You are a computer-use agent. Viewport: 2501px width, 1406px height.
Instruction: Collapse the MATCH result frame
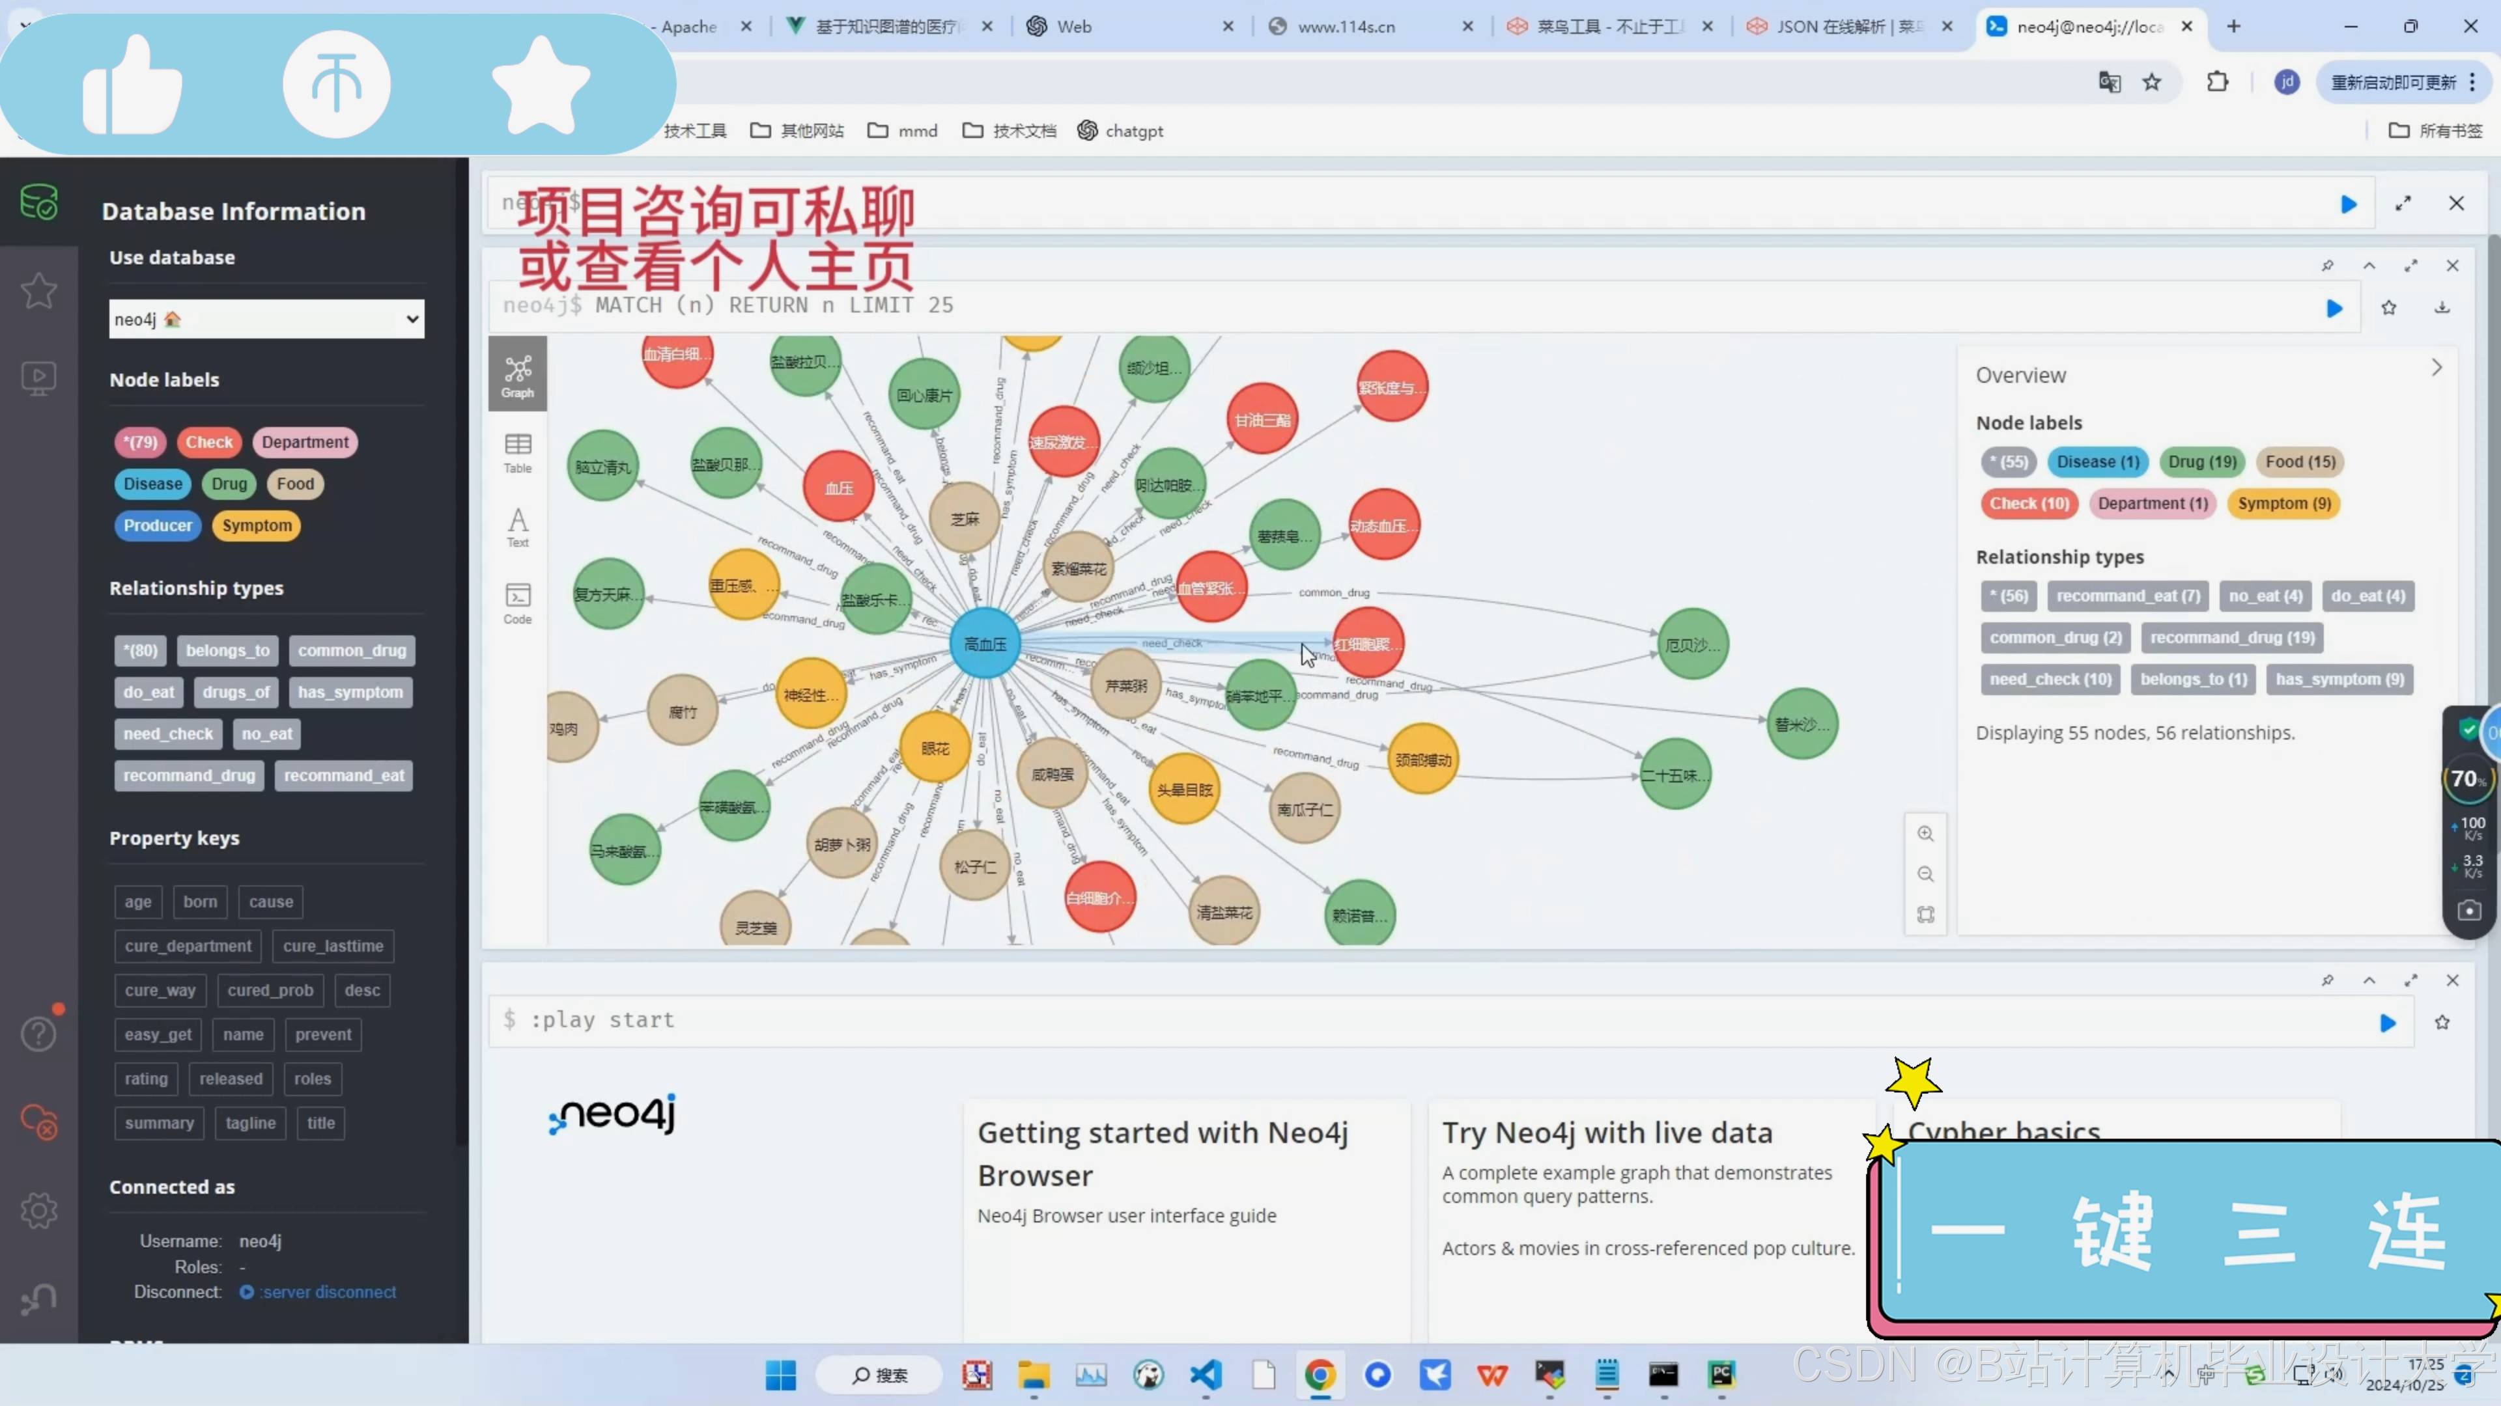click(2369, 266)
